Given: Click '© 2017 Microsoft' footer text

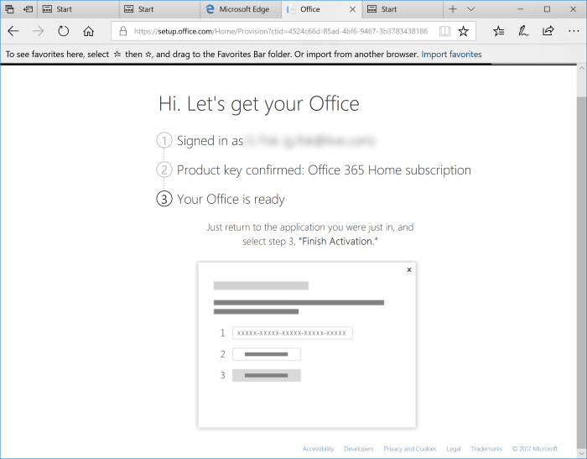Looking at the screenshot, I should [x=535, y=448].
